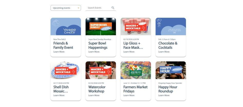Click the Lip Gloss Makers + Mocktails image
The width and height of the screenshot is (243, 107).
coord(136,26)
